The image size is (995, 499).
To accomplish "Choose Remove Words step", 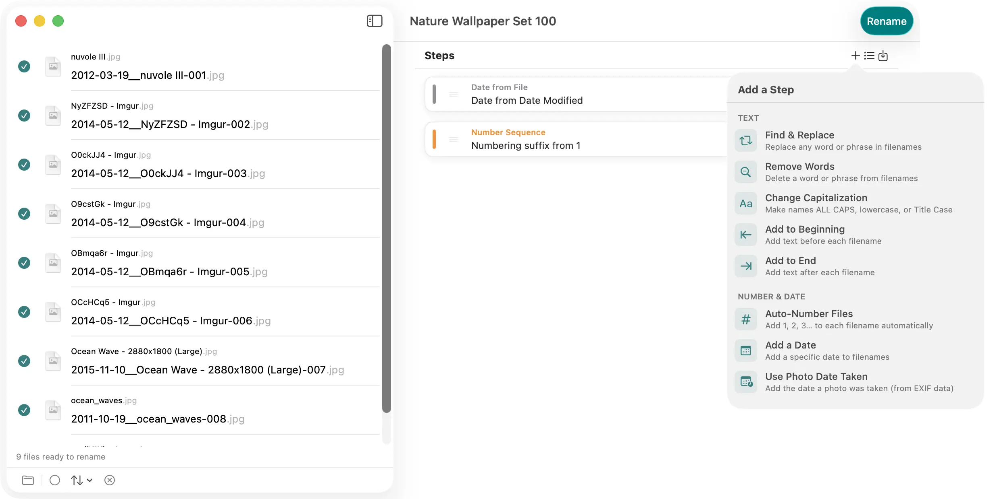I will click(x=855, y=172).
